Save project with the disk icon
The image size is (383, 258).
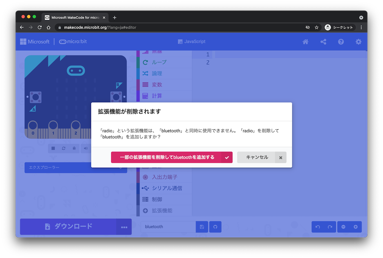202,227
